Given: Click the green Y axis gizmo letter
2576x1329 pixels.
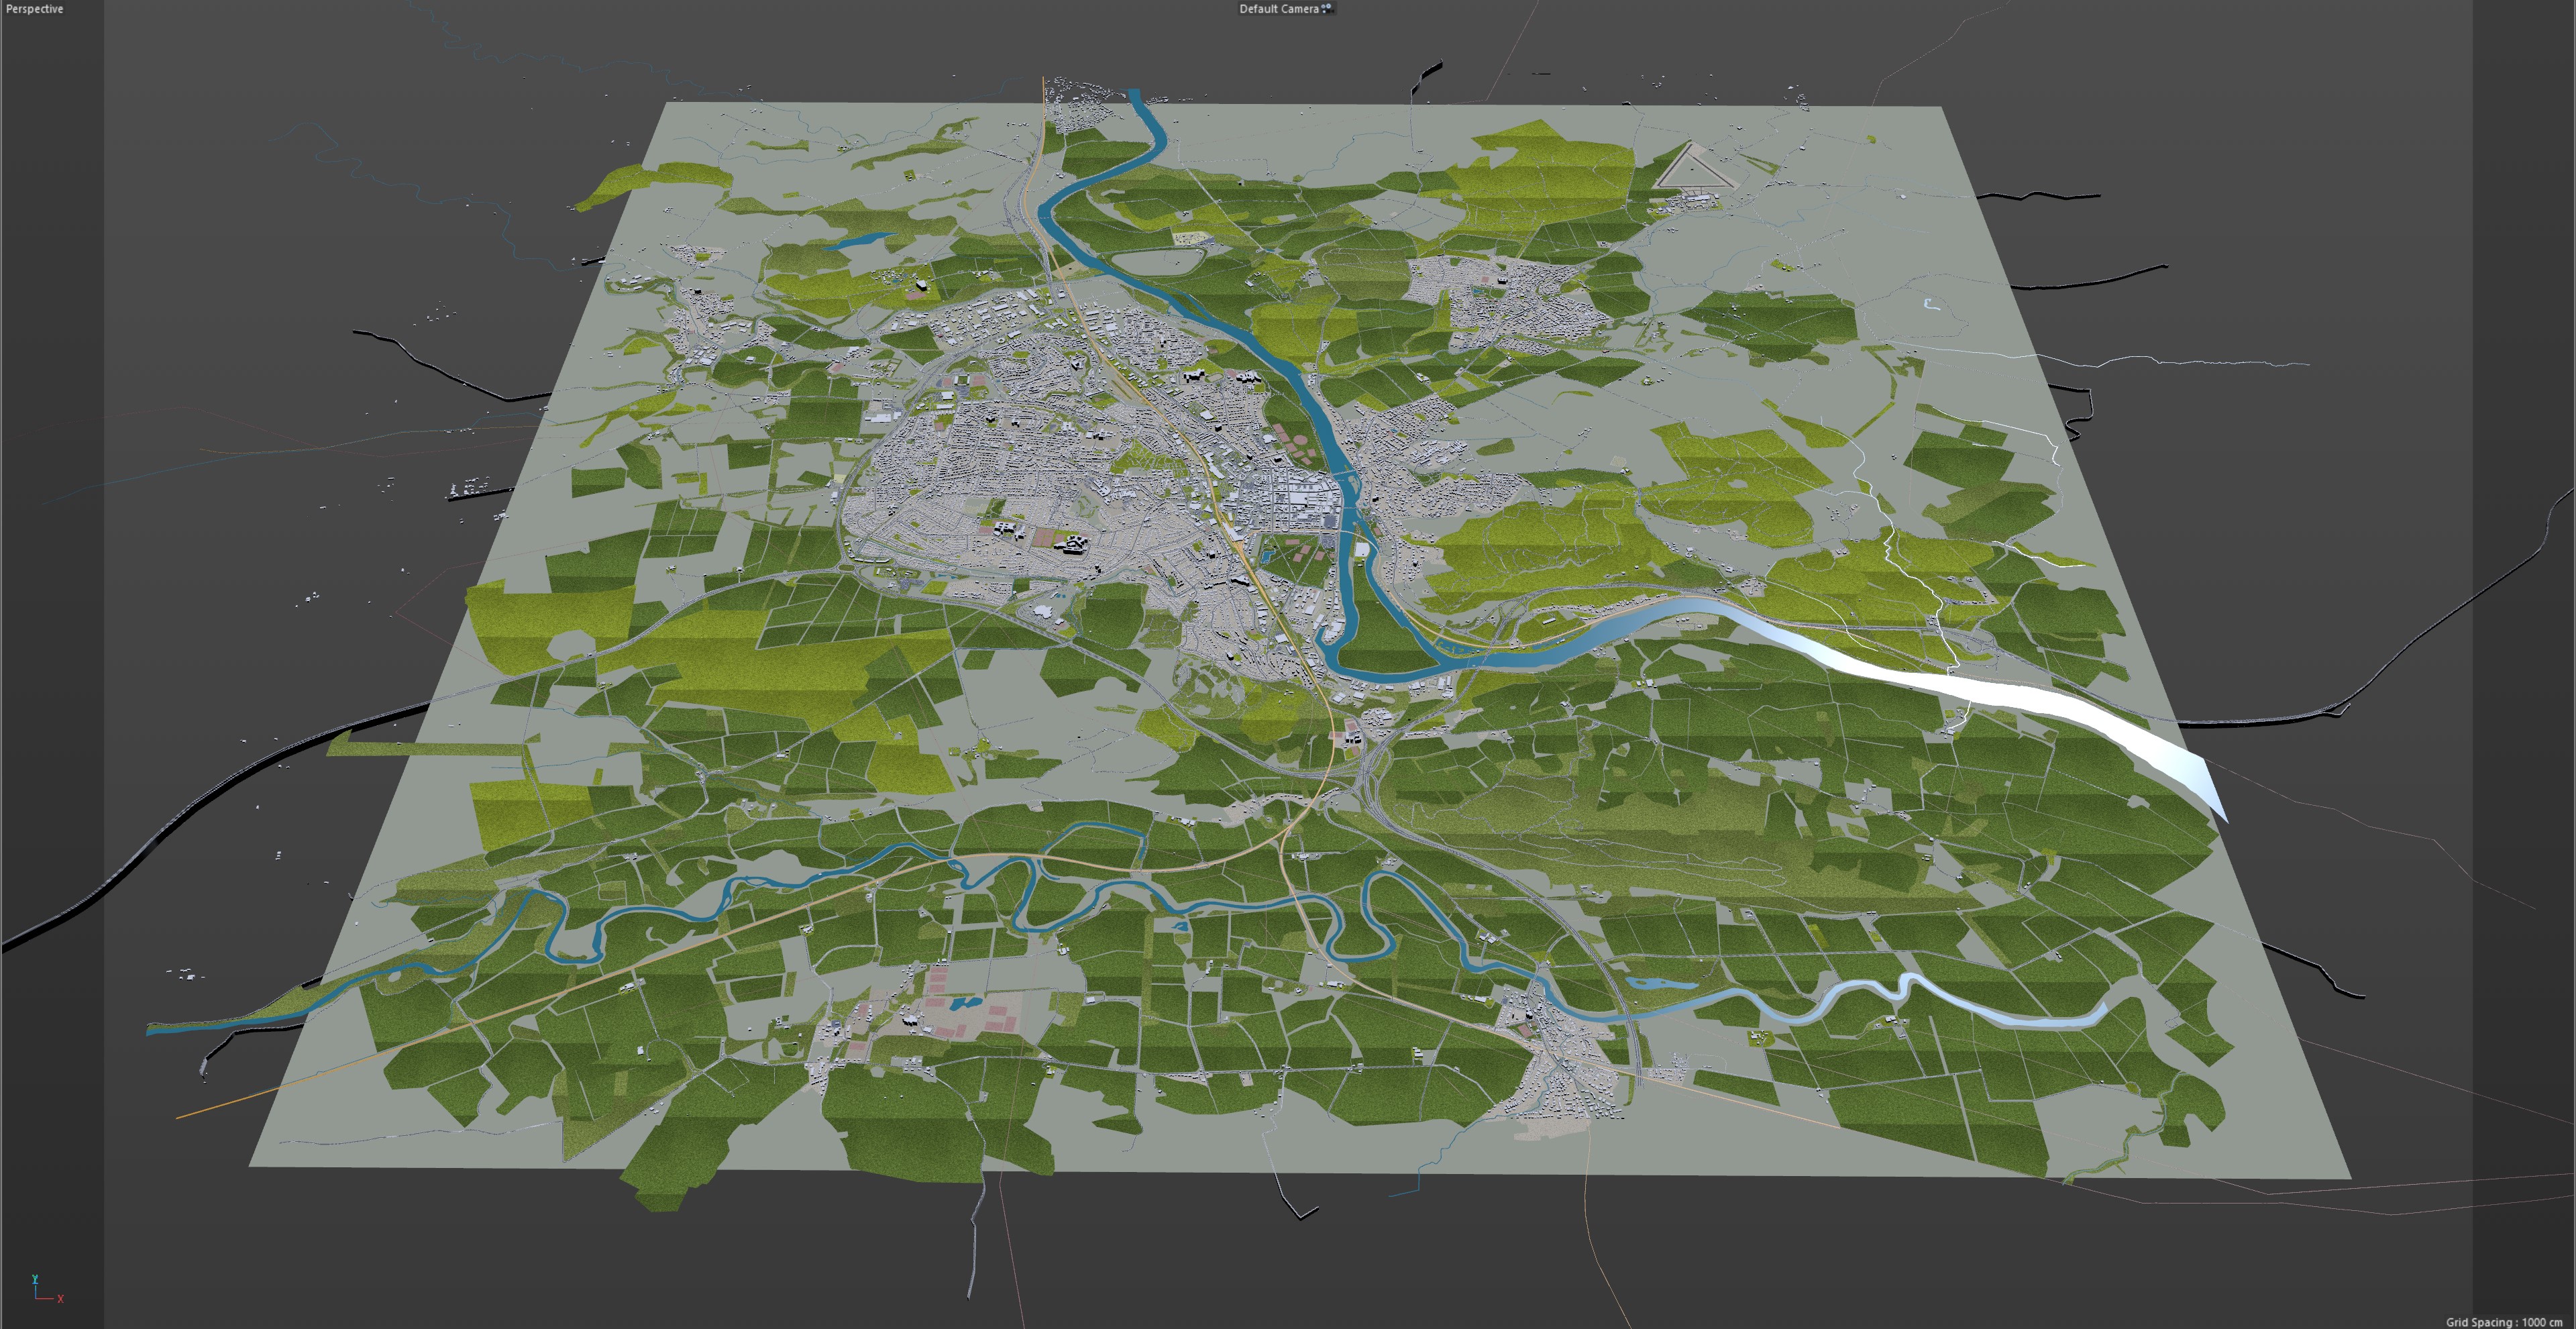Looking at the screenshot, I should click(35, 1279).
